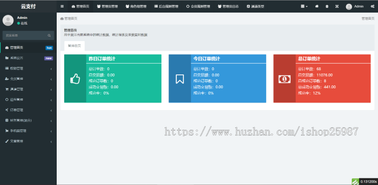378x185 pixels.
Task: Click the home icon in the top bar
Action: coord(317,6)
